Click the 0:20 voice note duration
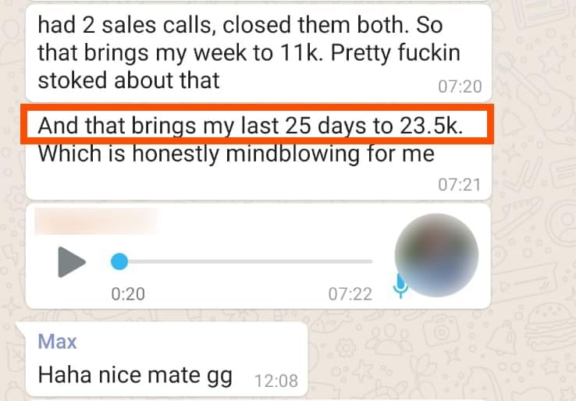576x401 pixels. 128,294
